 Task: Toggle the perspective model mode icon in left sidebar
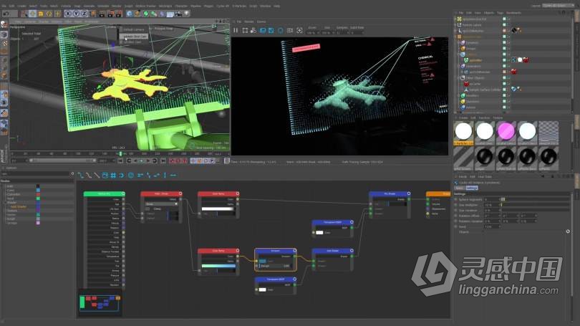point(4,34)
